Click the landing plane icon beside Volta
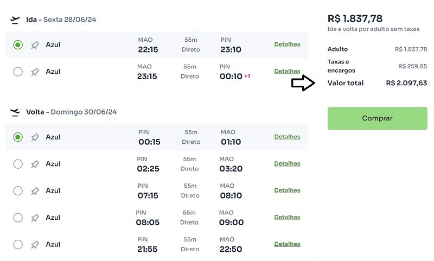 [15, 112]
